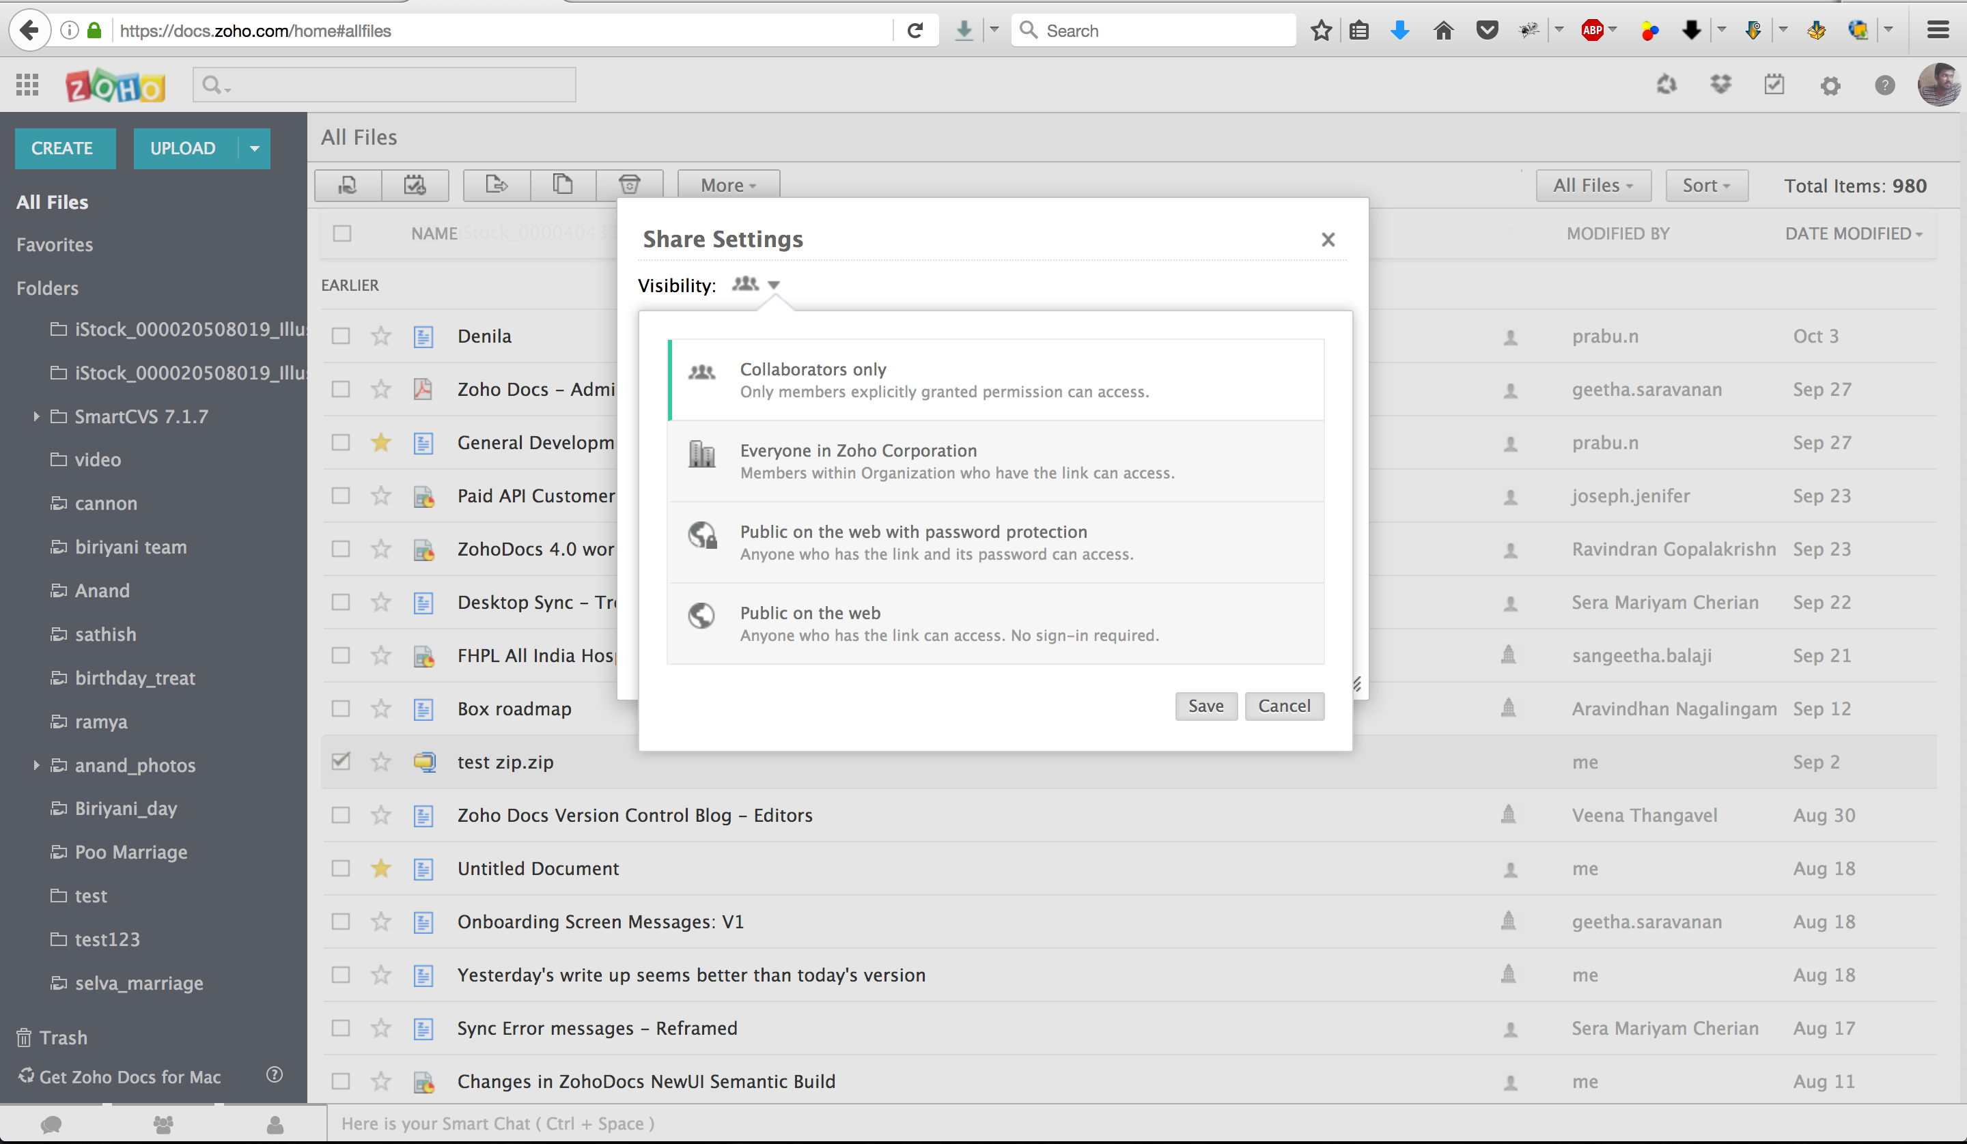Viewport: 1967px width, 1144px height.
Task: Star the Denila document as favorite
Action: point(381,337)
